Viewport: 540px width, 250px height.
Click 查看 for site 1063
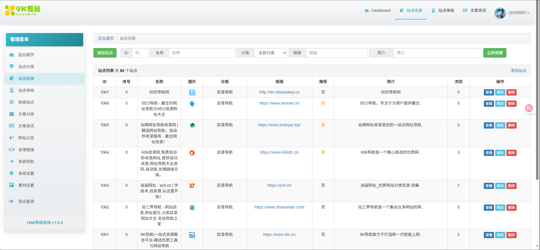tap(489, 186)
